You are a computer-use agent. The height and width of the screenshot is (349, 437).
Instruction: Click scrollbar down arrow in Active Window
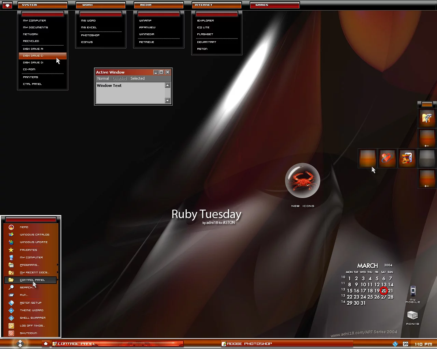point(167,101)
